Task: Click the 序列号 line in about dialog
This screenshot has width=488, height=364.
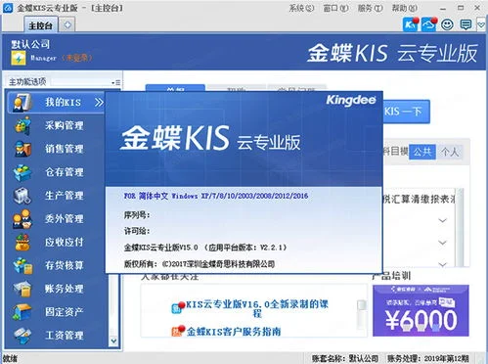Action: coord(137,215)
